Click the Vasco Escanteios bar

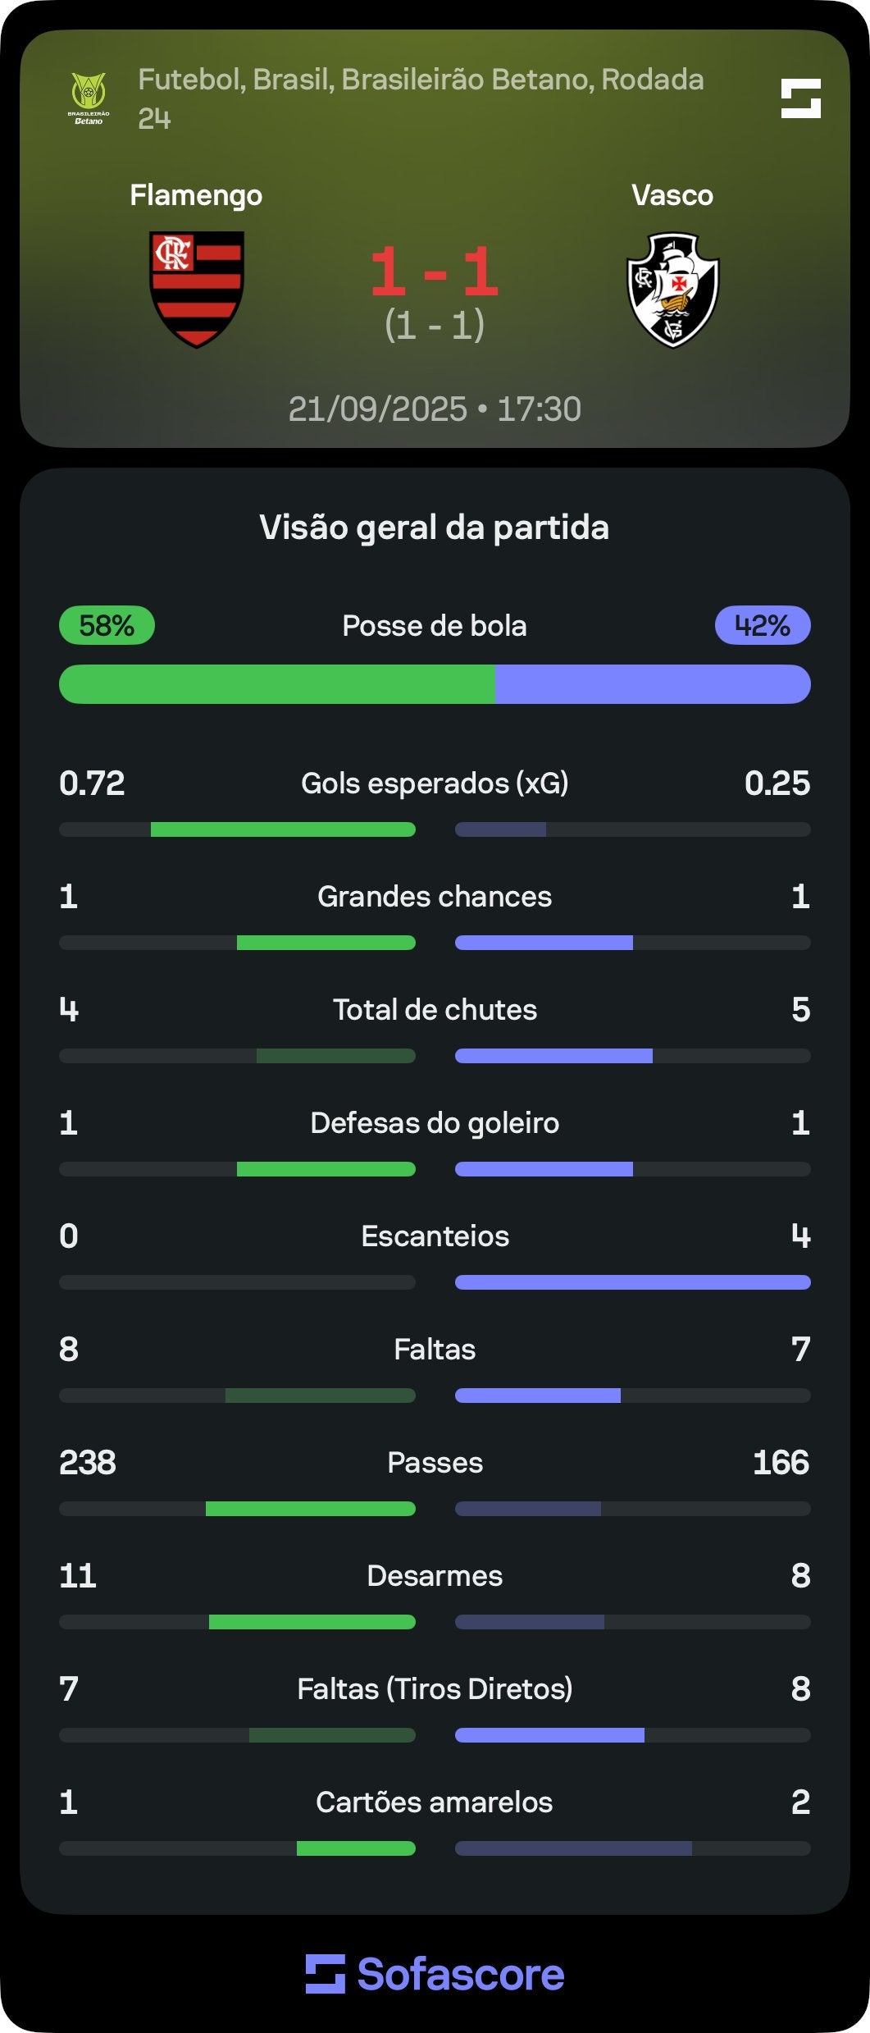(x=633, y=1282)
